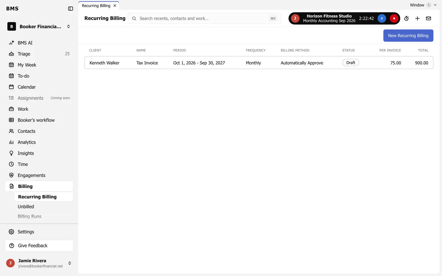Click the PER INVOICE column header

[x=390, y=50]
